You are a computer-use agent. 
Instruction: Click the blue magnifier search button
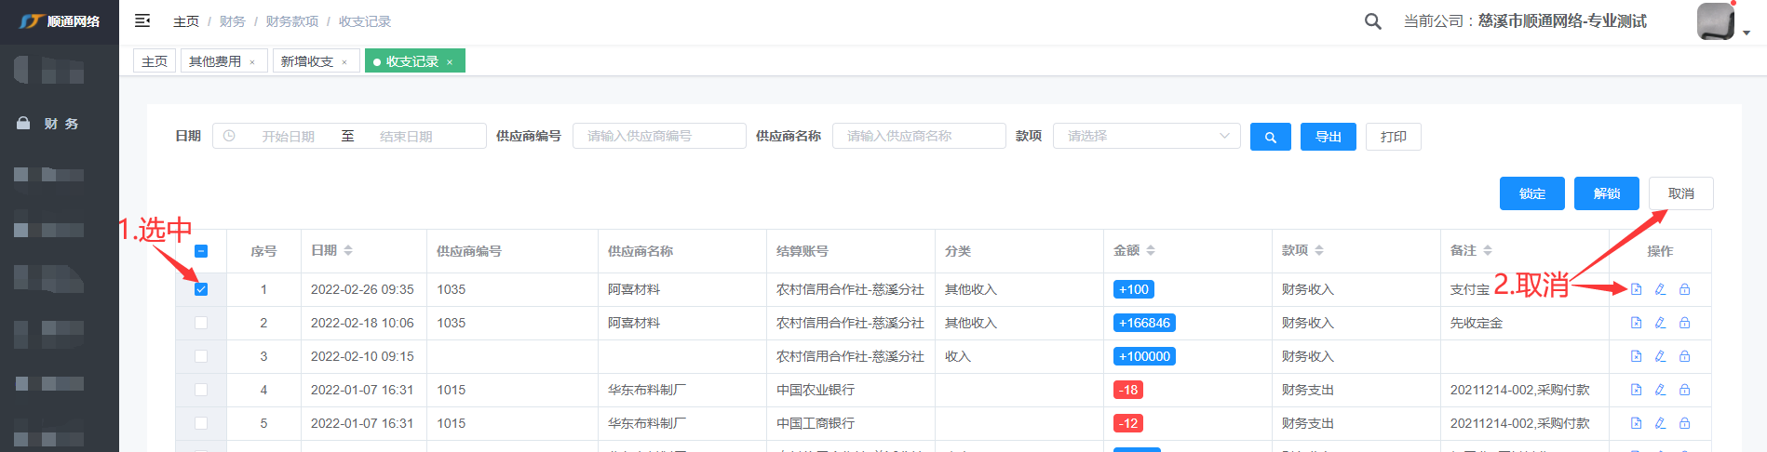pyautogui.click(x=1270, y=137)
